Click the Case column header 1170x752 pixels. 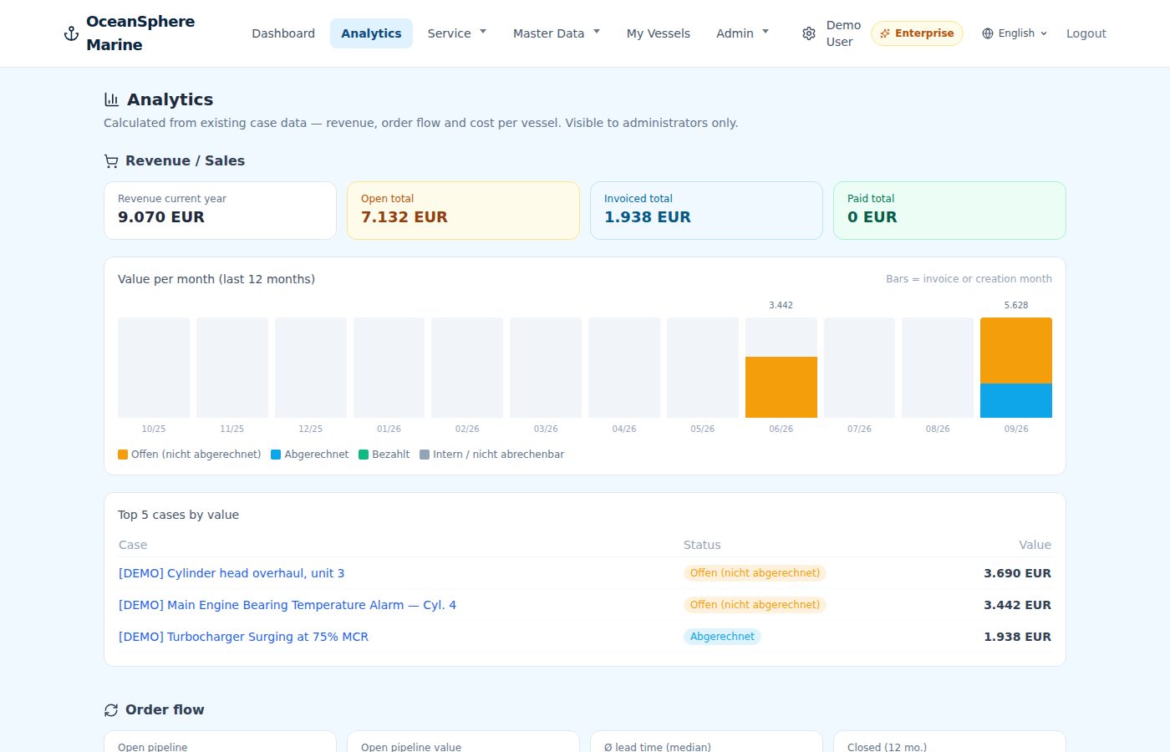coord(133,545)
